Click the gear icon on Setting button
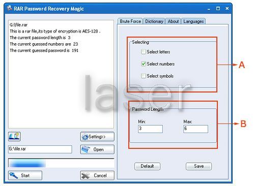This screenshot has height=186, width=253. pyautogui.click(x=85, y=137)
